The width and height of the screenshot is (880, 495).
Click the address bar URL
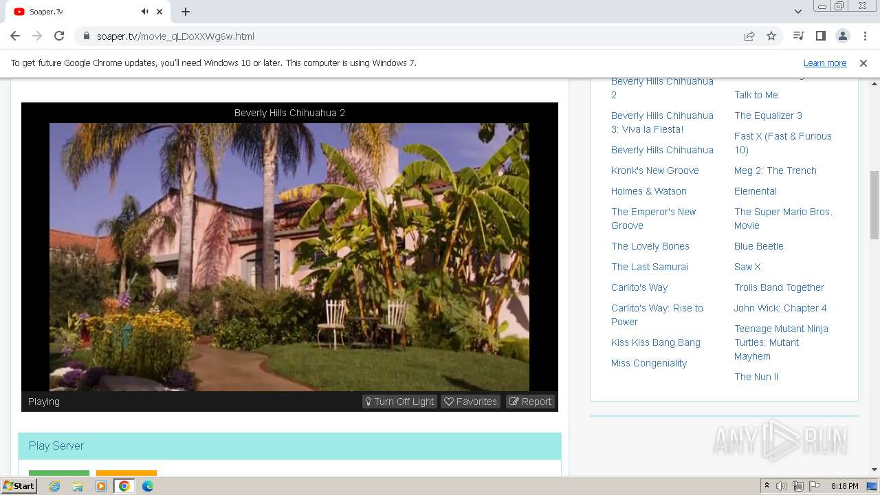(x=175, y=36)
